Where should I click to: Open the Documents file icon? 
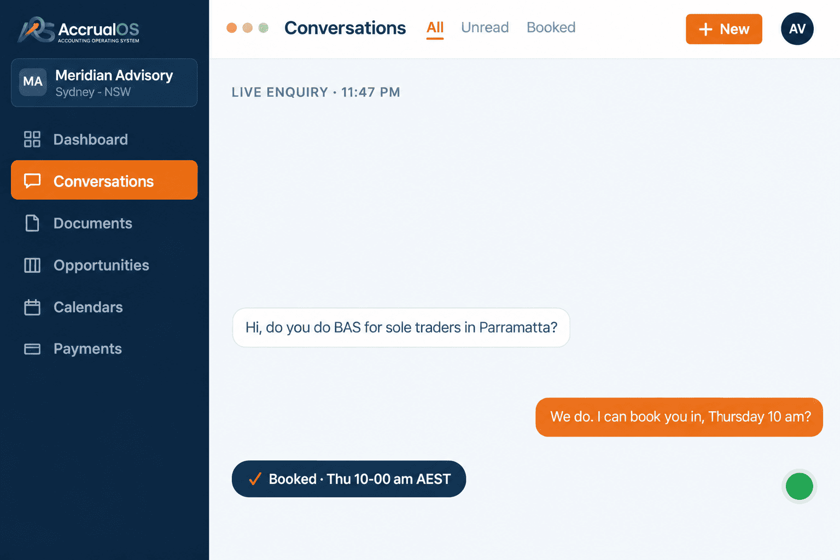[32, 223]
